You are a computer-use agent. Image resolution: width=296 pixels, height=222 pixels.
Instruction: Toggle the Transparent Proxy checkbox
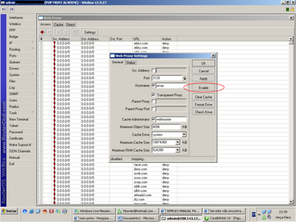pyautogui.click(x=153, y=95)
